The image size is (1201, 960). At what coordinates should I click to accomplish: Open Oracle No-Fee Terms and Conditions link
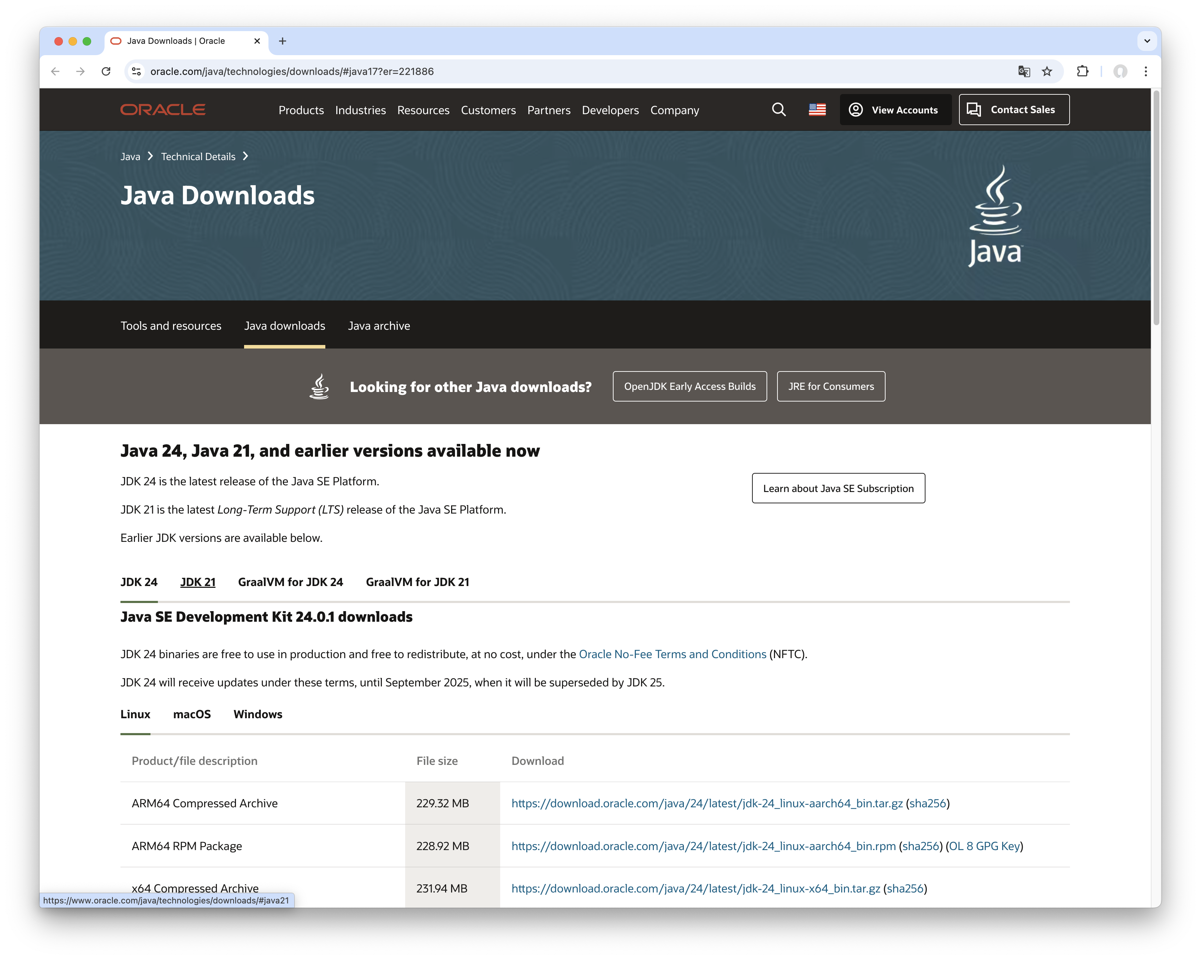[672, 655]
